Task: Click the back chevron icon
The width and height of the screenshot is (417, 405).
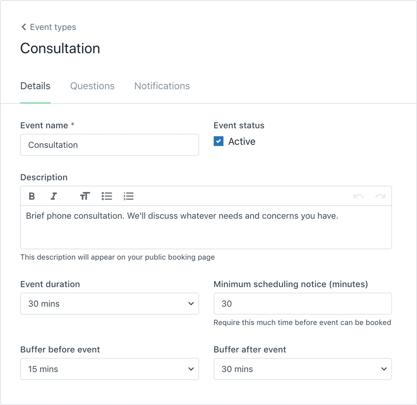Action: pos(23,27)
